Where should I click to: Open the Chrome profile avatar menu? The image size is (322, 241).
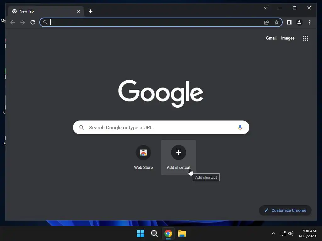(x=299, y=22)
